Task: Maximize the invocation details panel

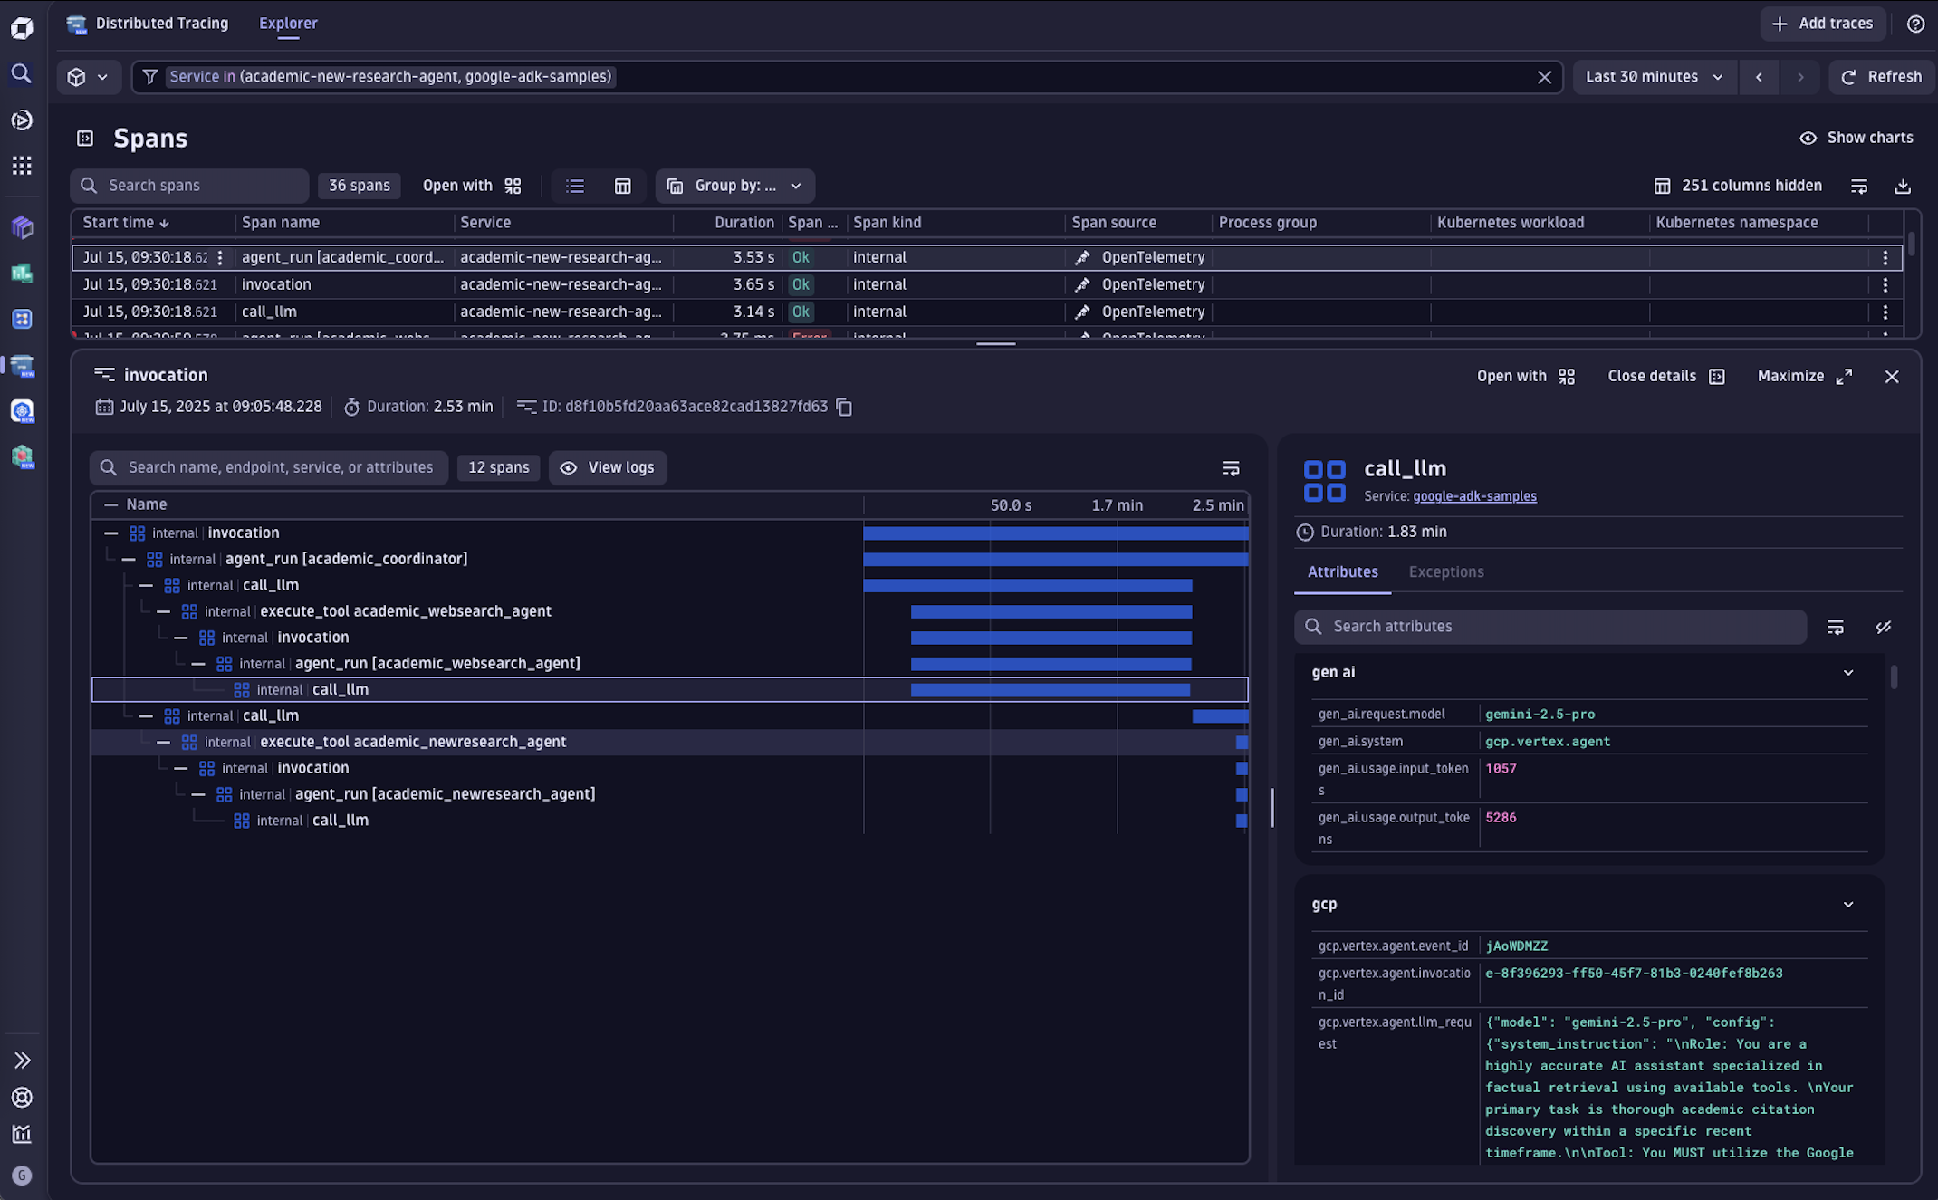Action: (x=1804, y=376)
